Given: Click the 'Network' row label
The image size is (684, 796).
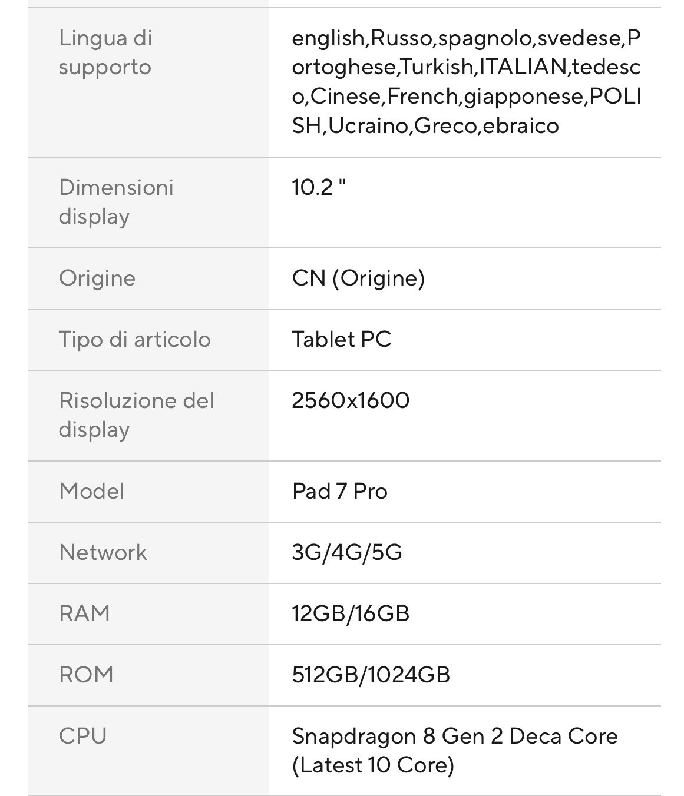Looking at the screenshot, I should tap(103, 552).
